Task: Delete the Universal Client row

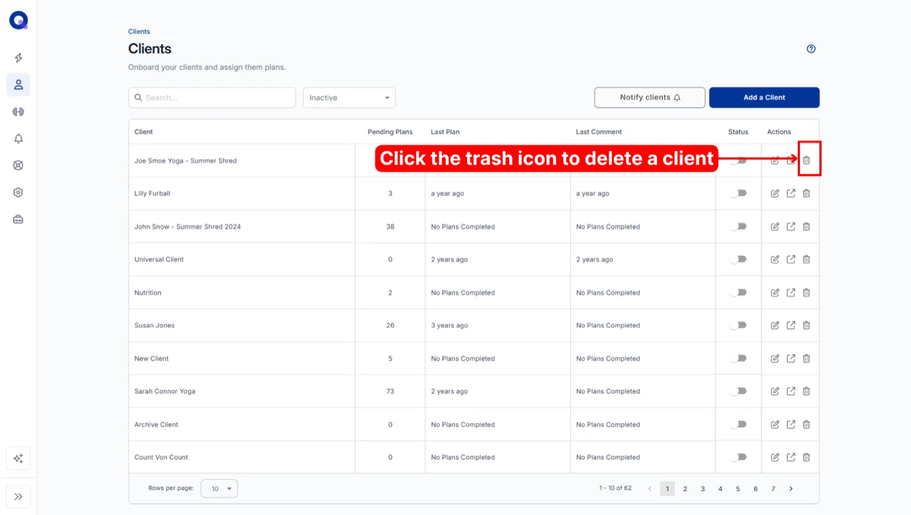Action: click(x=806, y=259)
